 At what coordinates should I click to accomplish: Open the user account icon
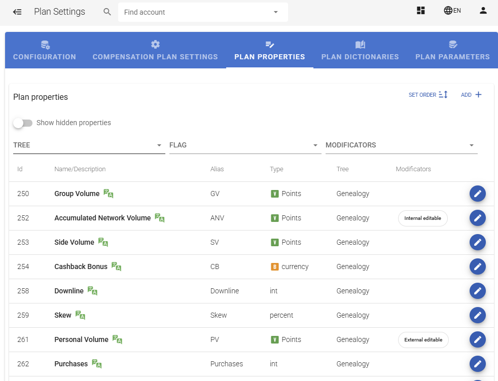483,11
